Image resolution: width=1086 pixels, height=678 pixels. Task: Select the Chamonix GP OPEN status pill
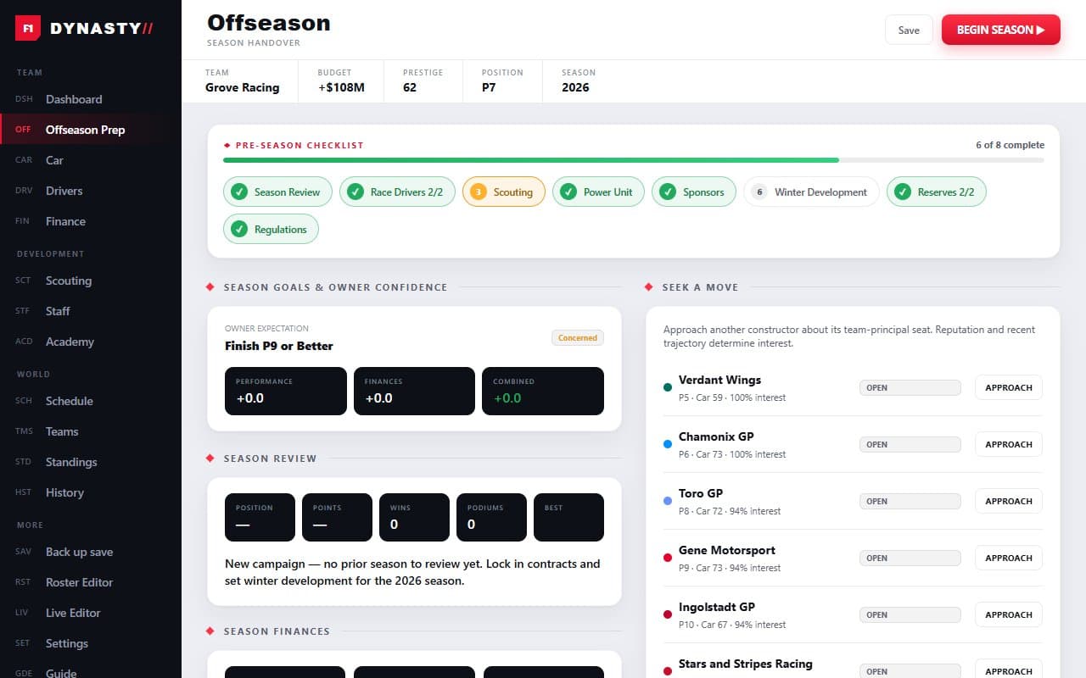pos(910,444)
